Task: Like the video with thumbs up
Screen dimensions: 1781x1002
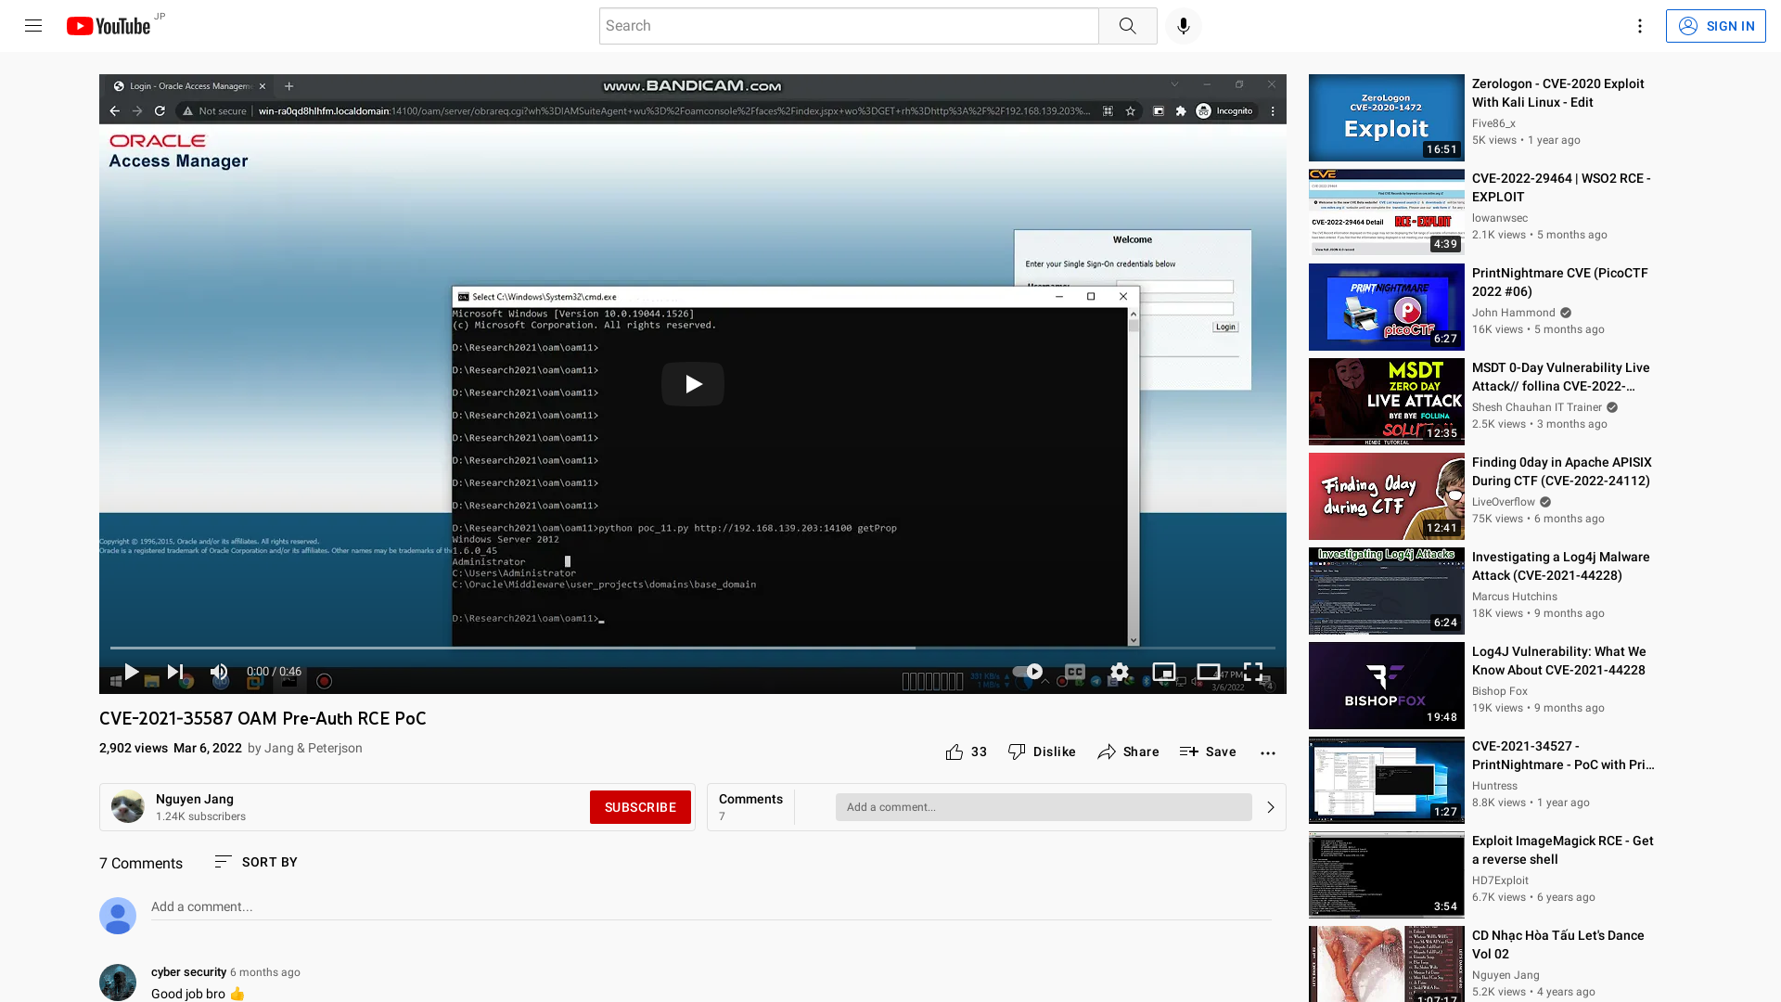Action: 966,751
